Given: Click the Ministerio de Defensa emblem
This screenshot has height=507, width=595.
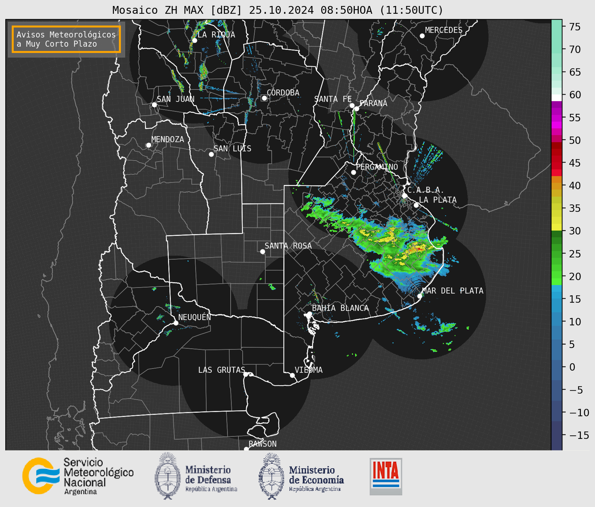Looking at the screenshot, I should pyautogui.click(x=168, y=476).
